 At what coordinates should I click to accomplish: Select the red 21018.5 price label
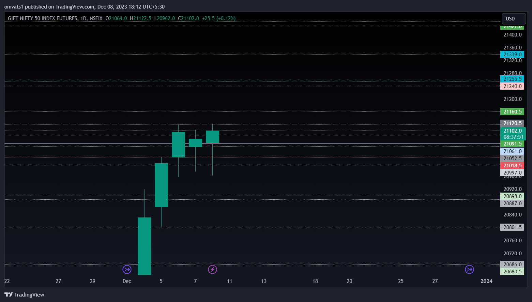click(512, 166)
